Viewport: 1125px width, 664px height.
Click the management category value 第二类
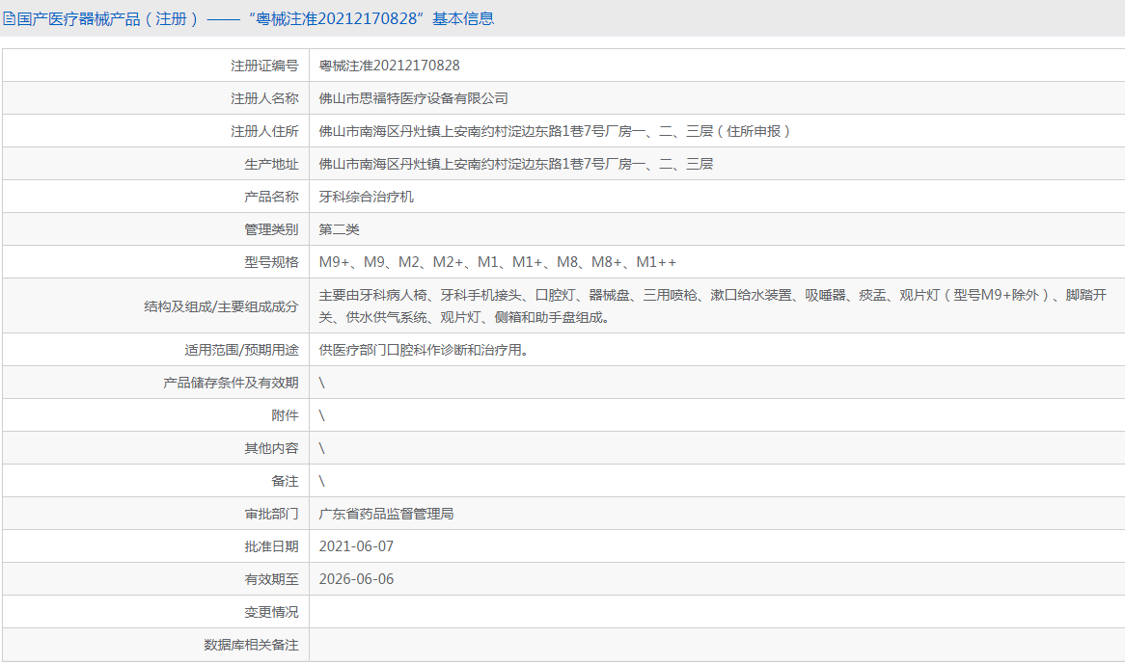point(340,229)
